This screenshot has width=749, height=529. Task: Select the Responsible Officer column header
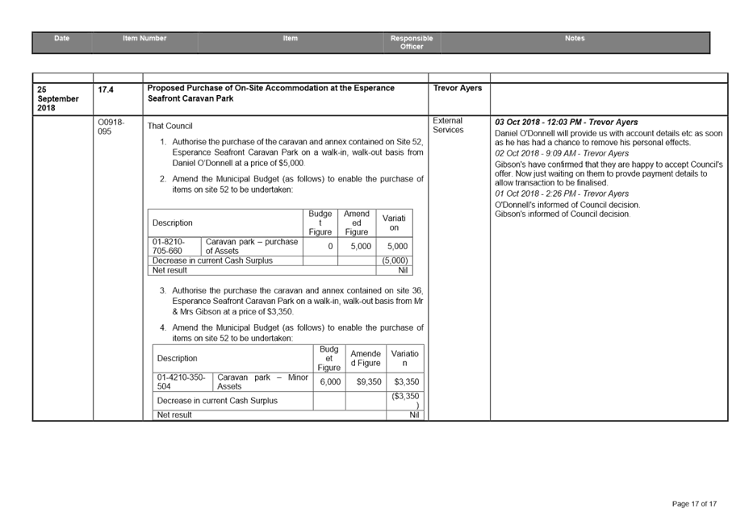pyautogui.click(x=412, y=40)
